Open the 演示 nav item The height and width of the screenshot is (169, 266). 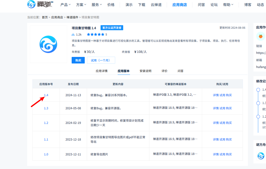coord(129,5)
